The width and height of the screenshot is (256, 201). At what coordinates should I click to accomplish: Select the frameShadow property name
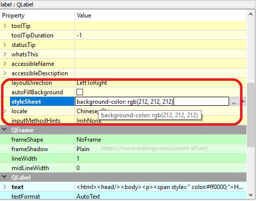pyautogui.click(x=29, y=149)
